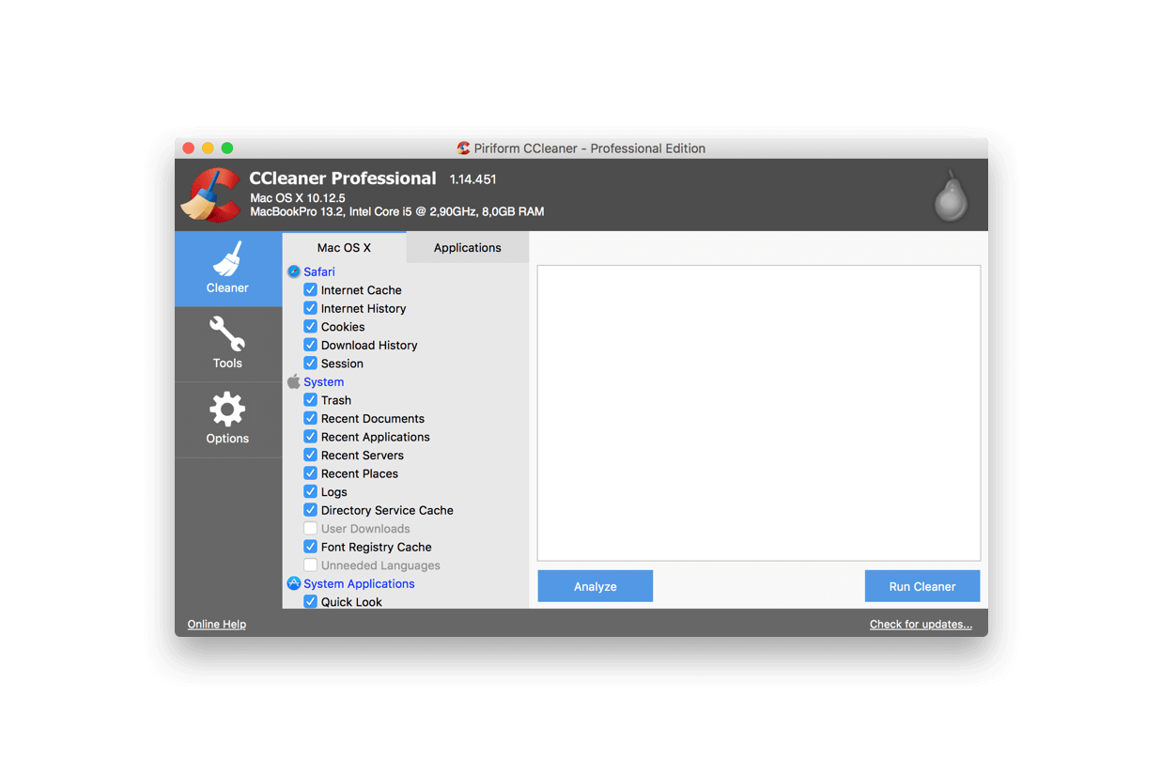Collapse the System section header
The height and width of the screenshot is (774, 1161).
[323, 381]
